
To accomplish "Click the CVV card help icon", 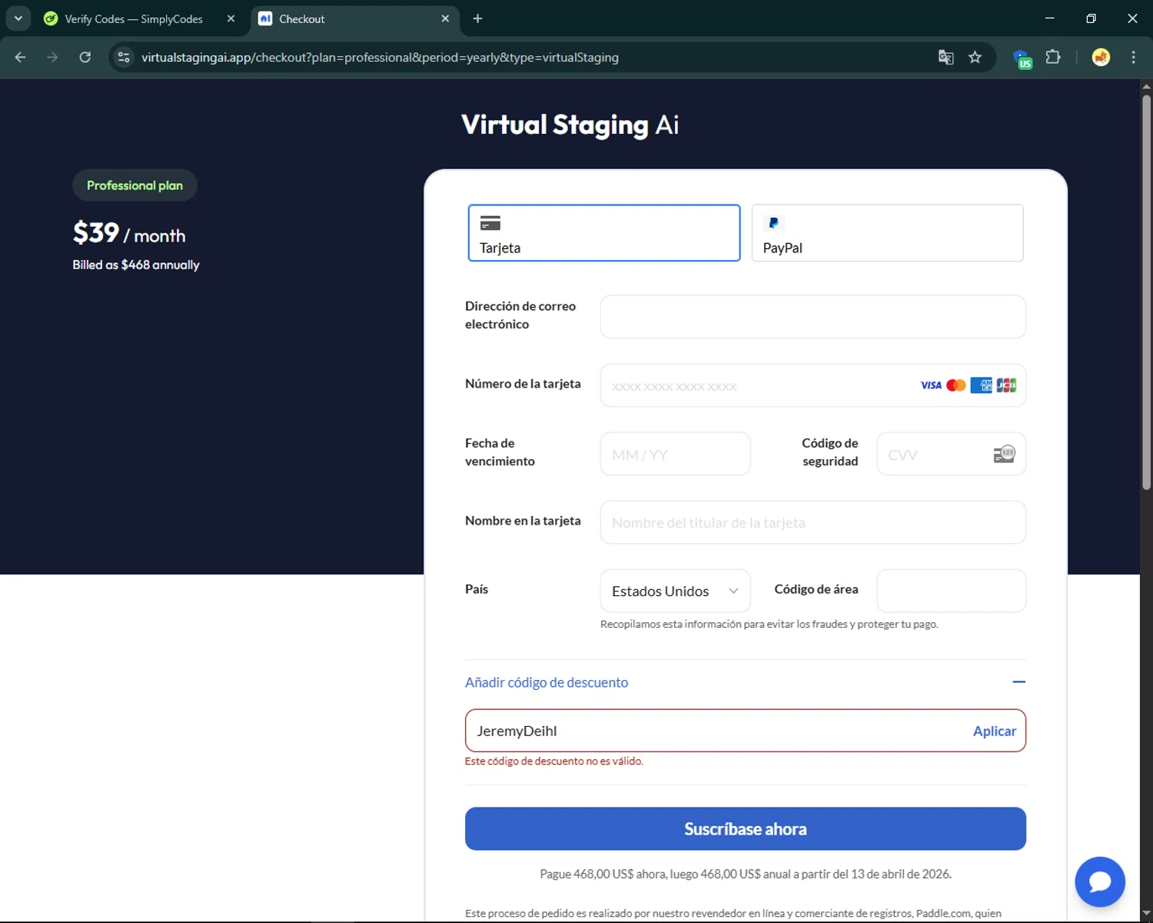I will tap(1005, 454).
